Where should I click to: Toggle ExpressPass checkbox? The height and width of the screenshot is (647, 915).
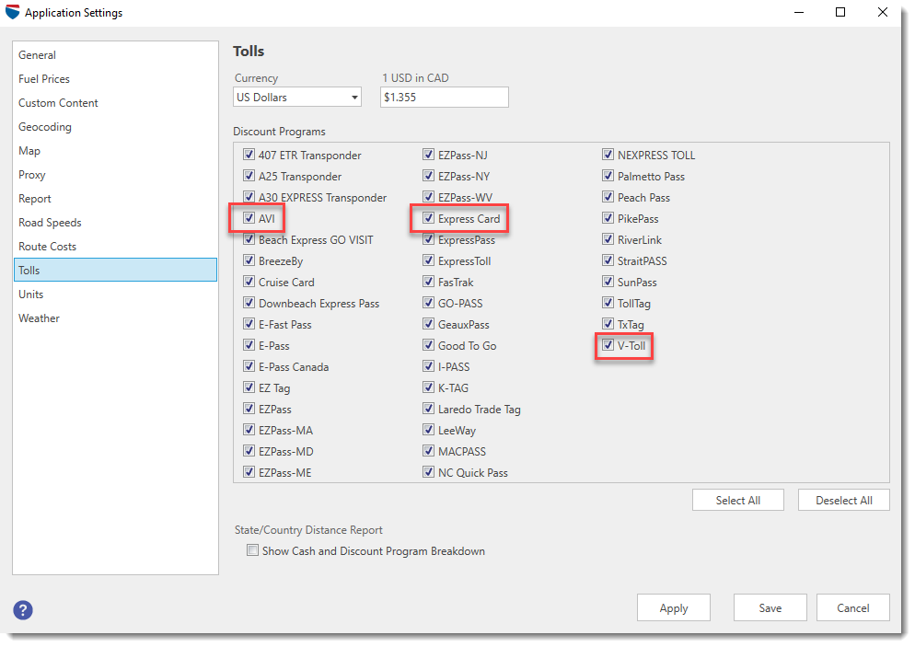click(x=429, y=239)
